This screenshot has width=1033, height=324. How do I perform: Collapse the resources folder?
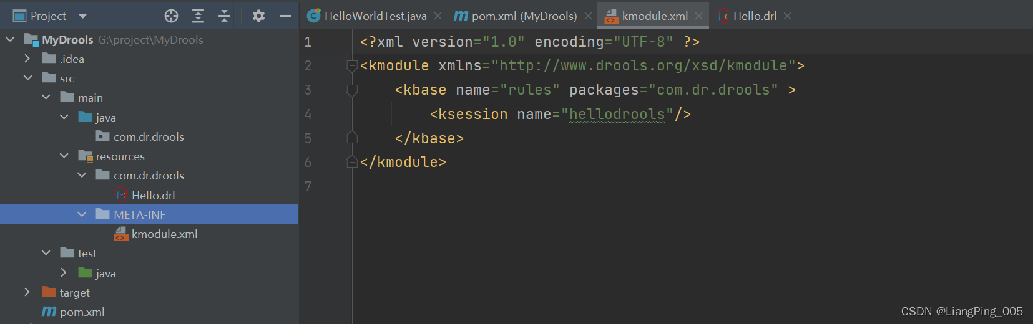[64, 156]
